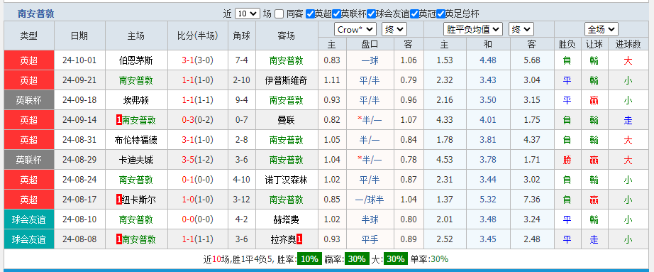Open the recent matches count dropdown showing 10
The image size is (654, 272).
click(248, 13)
